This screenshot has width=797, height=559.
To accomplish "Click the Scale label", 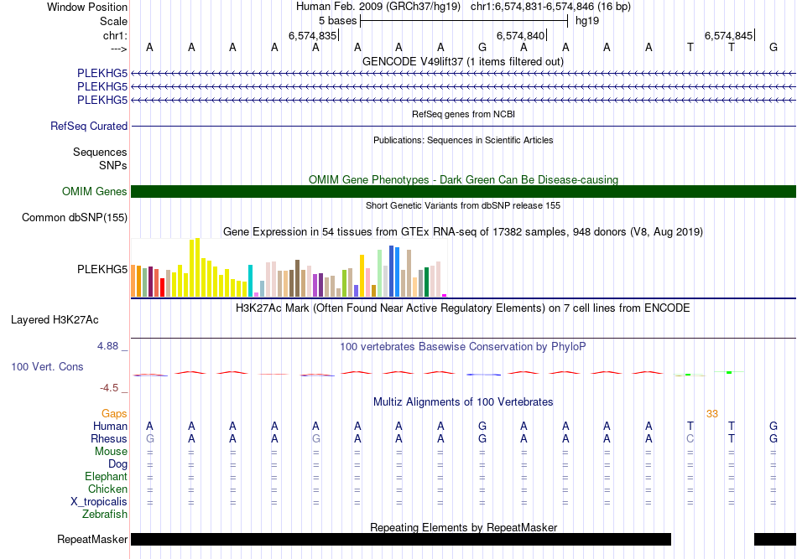I will tap(114, 21).
